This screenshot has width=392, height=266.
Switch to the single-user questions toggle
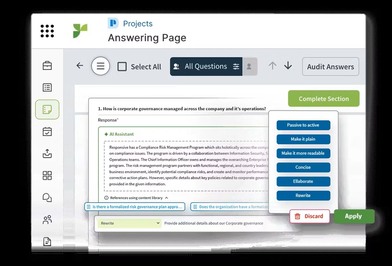pos(249,66)
